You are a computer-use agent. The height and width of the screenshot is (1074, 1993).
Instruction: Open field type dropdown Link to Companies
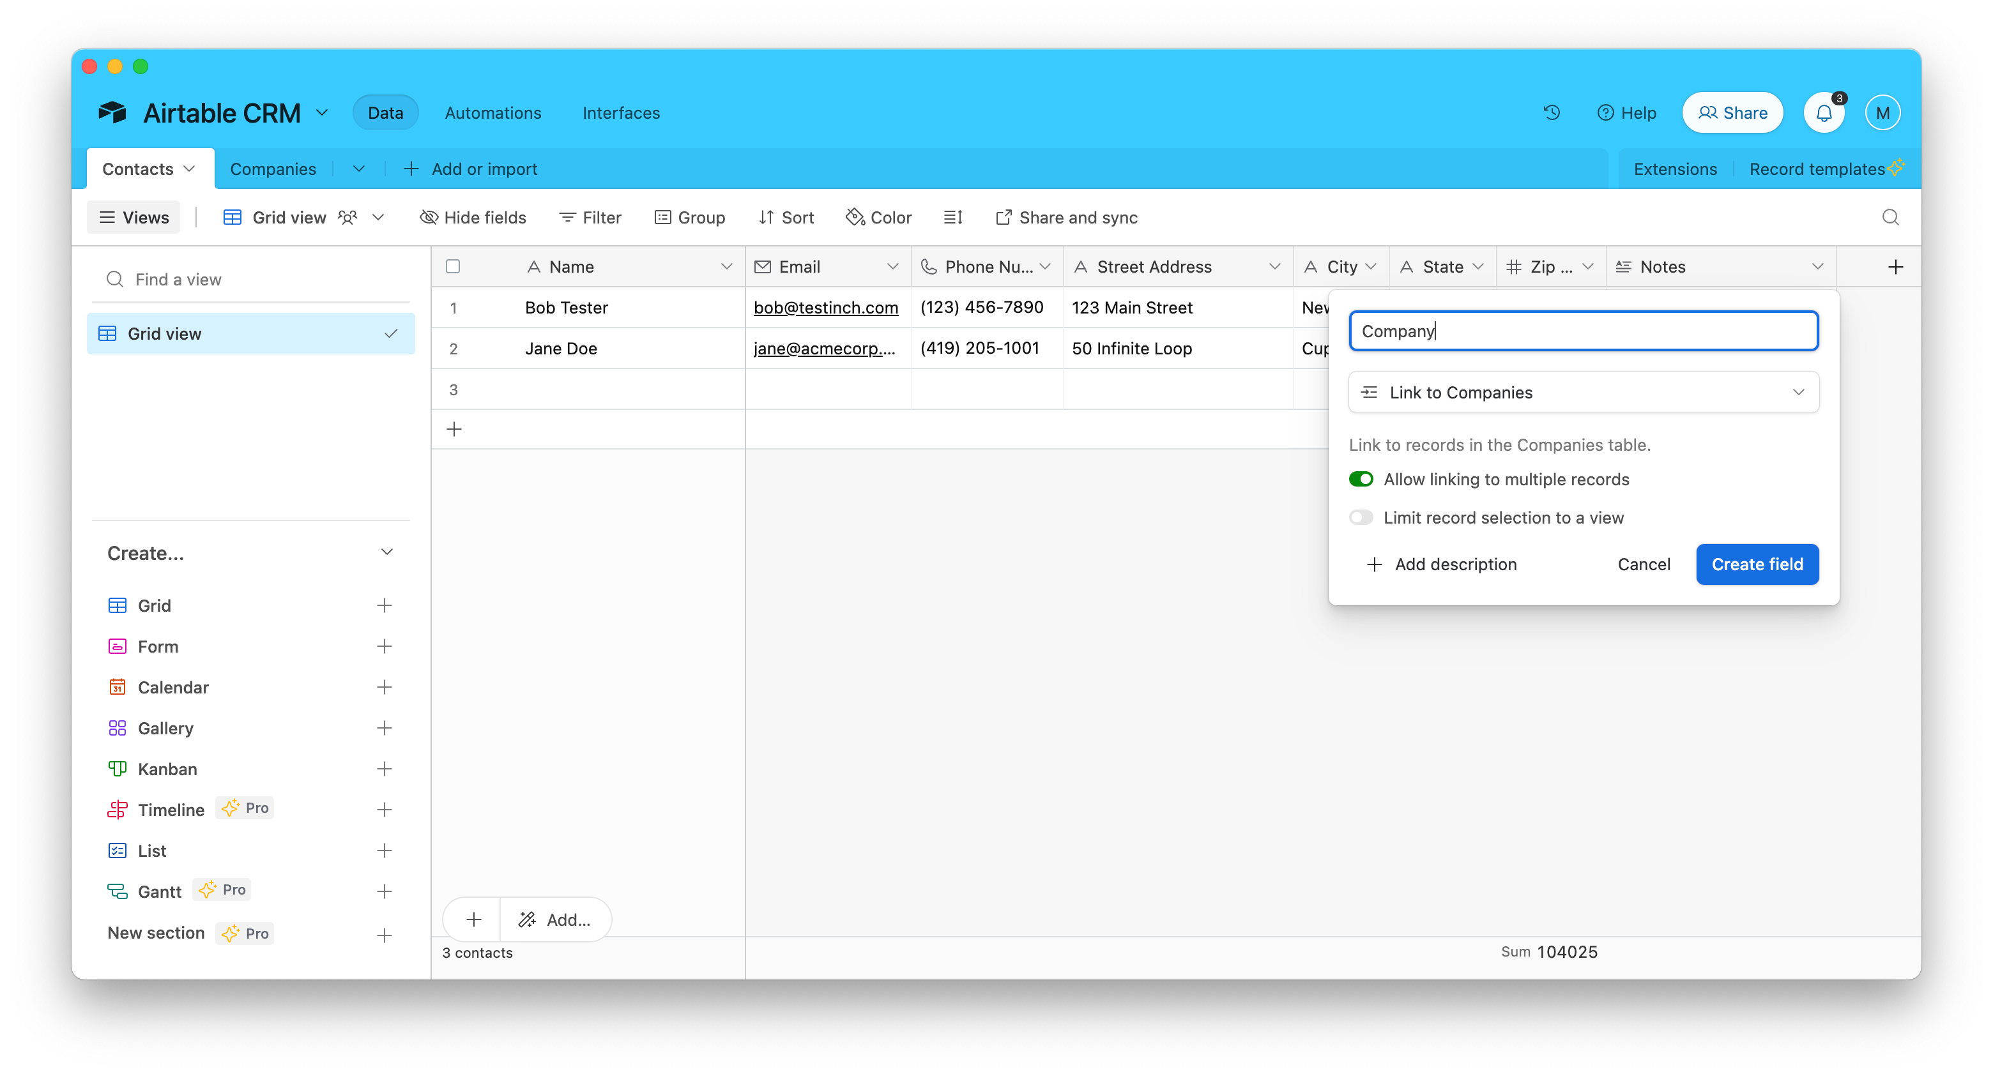pos(1583,392)
